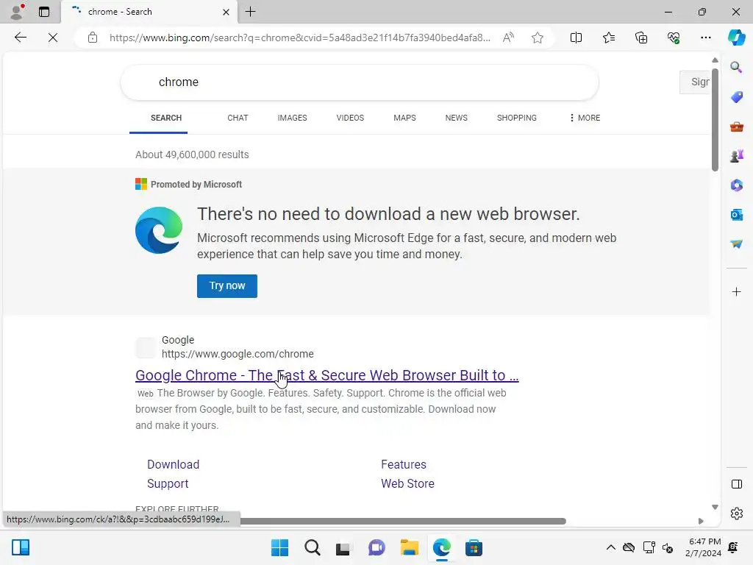Open Browser essentials heart icon
The image size is (753, 565).
click(674, 38)
